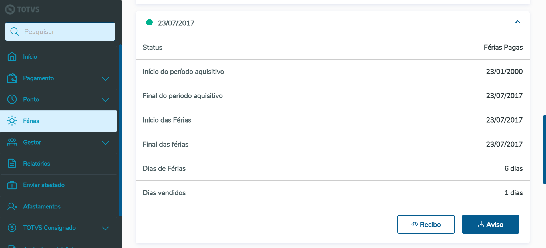The image size is (546, 248).
Task: Expand the Pagamento submenu chevron
Action: pyautogui.click(x=105, y=78)
